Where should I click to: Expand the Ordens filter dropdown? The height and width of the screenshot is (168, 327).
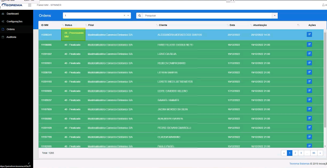pyautogui.click(x=128, y=16)
